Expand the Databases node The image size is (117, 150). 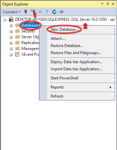11,26
